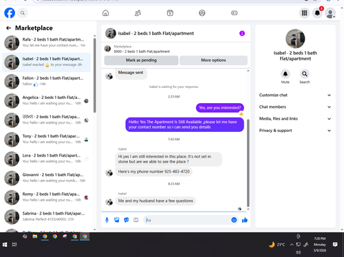
Task: Click the 21°C weather tray widget
Action: (x=277, y=245)
